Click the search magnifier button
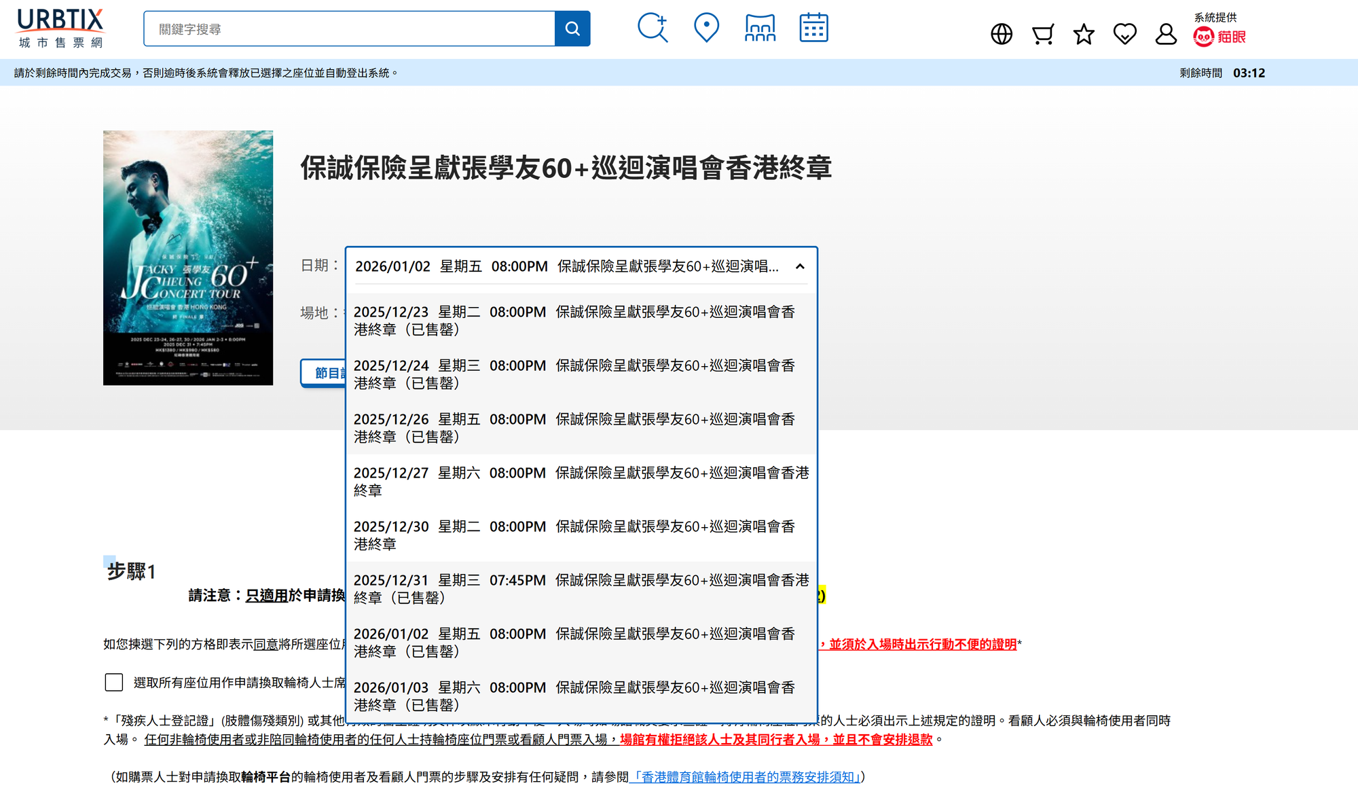Screen dimensions: 1358x811 click(572, 29)
